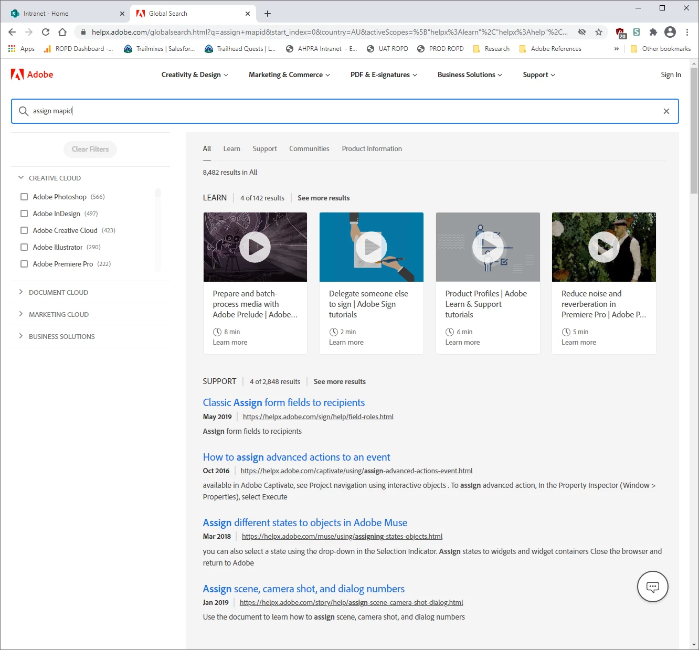
Task: Click Learn more under Product Profiles card
Action: point(462,342)
